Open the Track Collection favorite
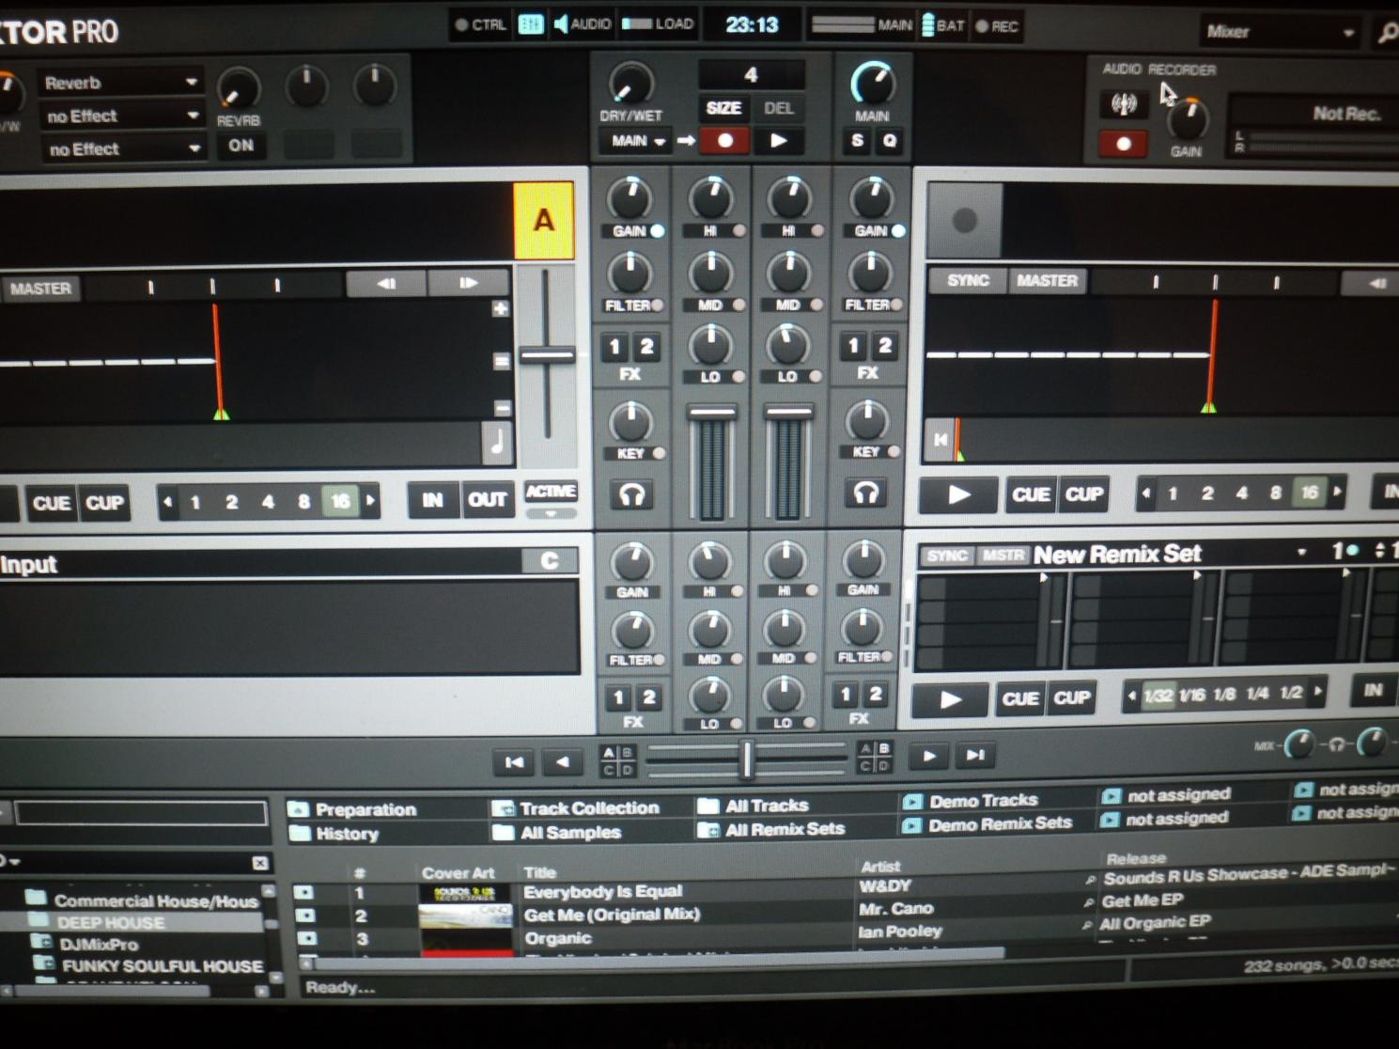1399x1049 pixels. point(589,808)
